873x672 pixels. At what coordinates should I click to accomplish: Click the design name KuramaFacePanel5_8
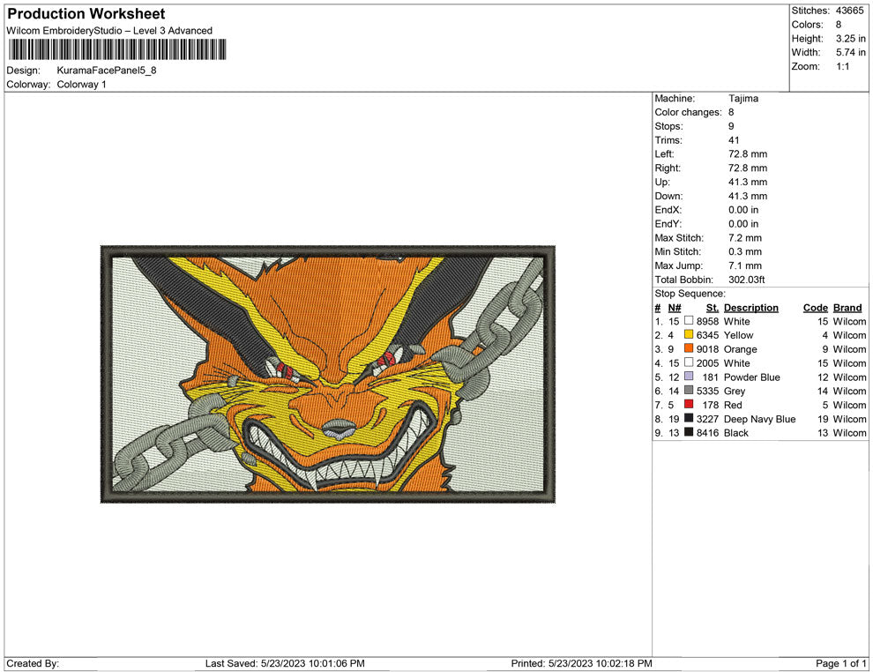coord(107,71)
